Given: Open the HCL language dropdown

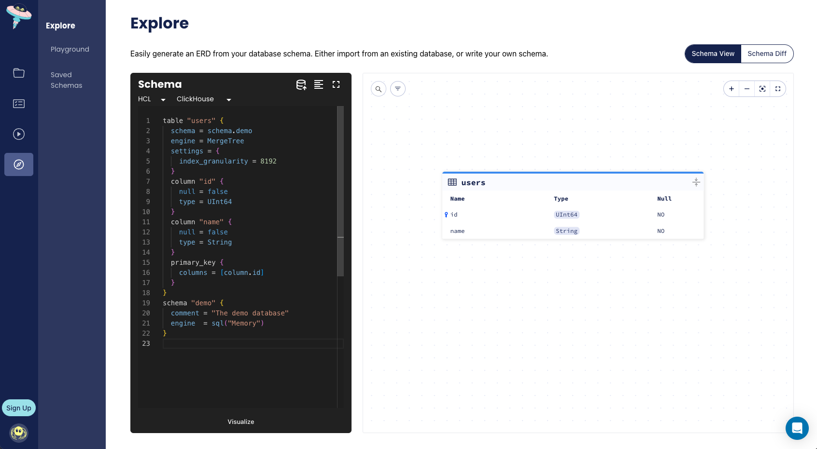Looking at the screenshot, I should tap(152, 99).
